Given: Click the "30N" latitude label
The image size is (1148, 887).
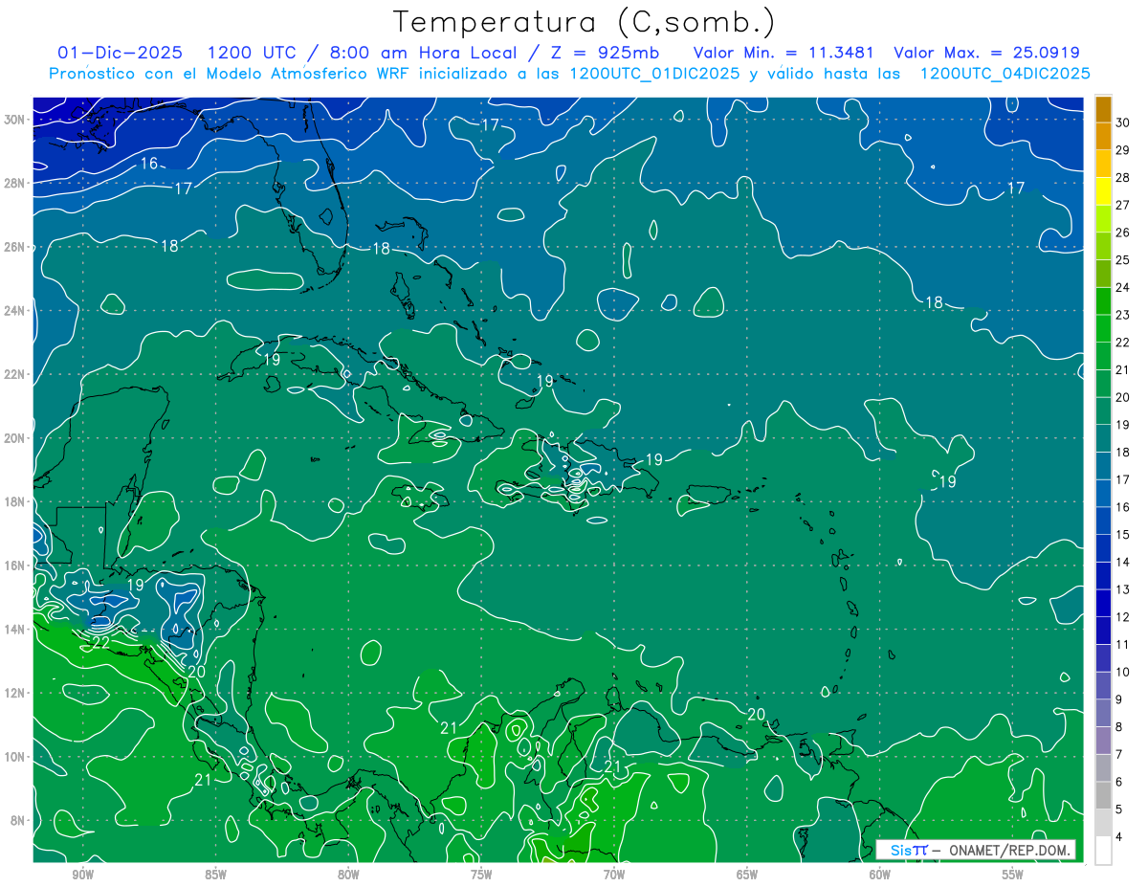Looking at the screenshot, I should 14,119.
